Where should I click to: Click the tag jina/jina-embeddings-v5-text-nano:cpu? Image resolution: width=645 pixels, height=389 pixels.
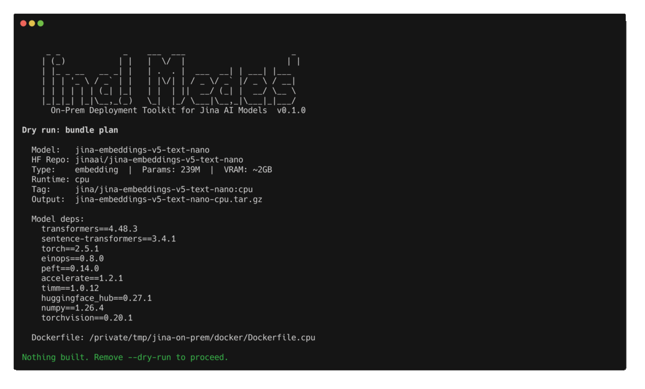[164, 190]
